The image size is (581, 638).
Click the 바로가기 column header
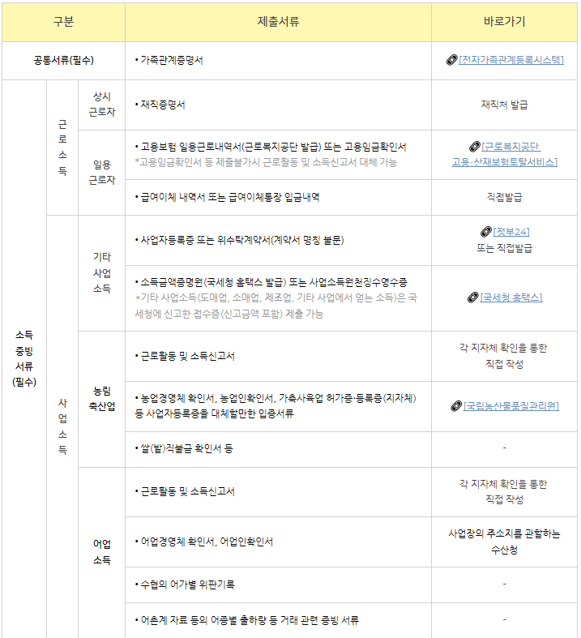505,22
